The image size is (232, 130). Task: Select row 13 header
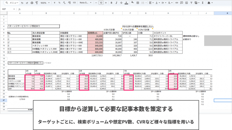4,56
